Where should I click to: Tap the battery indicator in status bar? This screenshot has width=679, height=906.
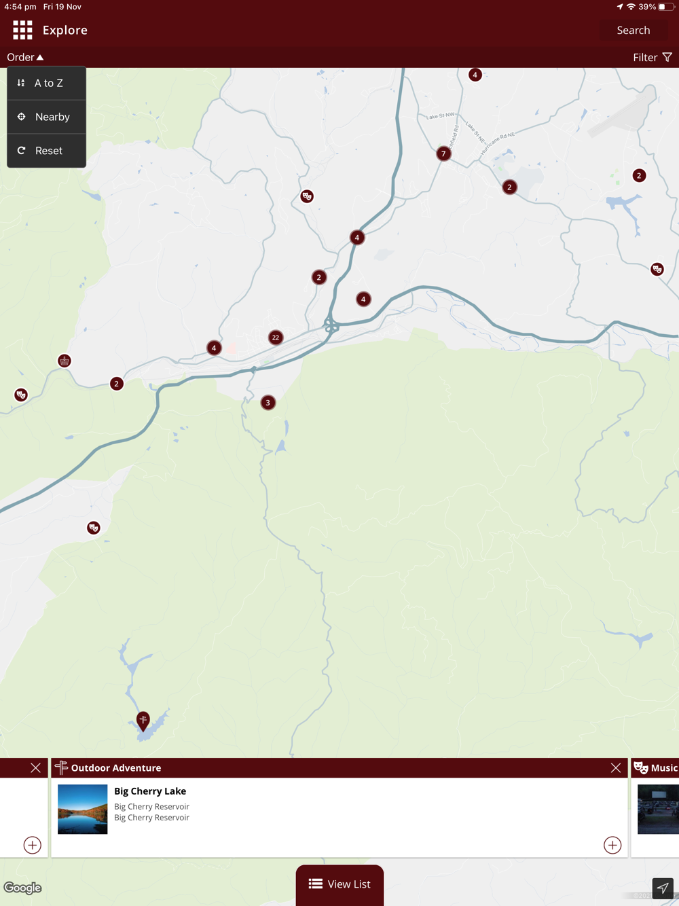(x=666, y=7)
